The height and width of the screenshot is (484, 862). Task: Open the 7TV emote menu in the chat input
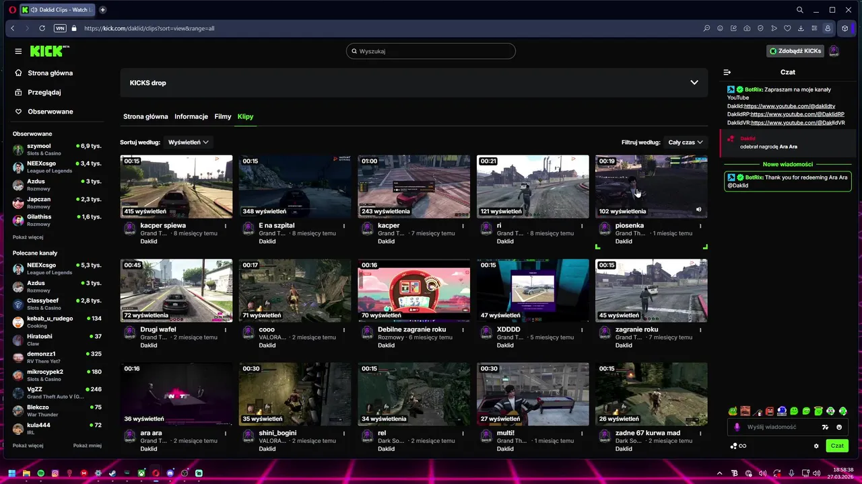[x=825, y=427]
